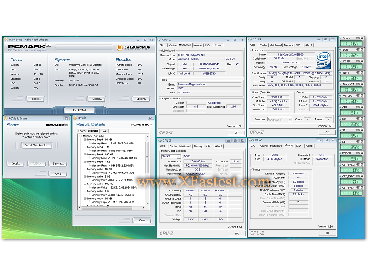Click the Details... button under System in PCMark05

pos(97,99)
